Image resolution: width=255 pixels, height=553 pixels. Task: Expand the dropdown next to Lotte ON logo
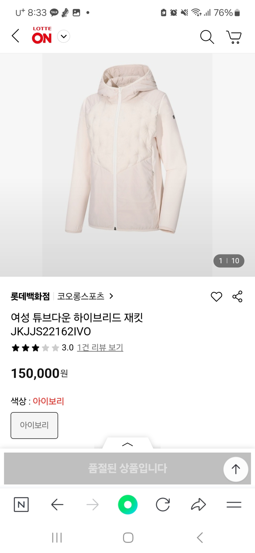click(64, 36)
